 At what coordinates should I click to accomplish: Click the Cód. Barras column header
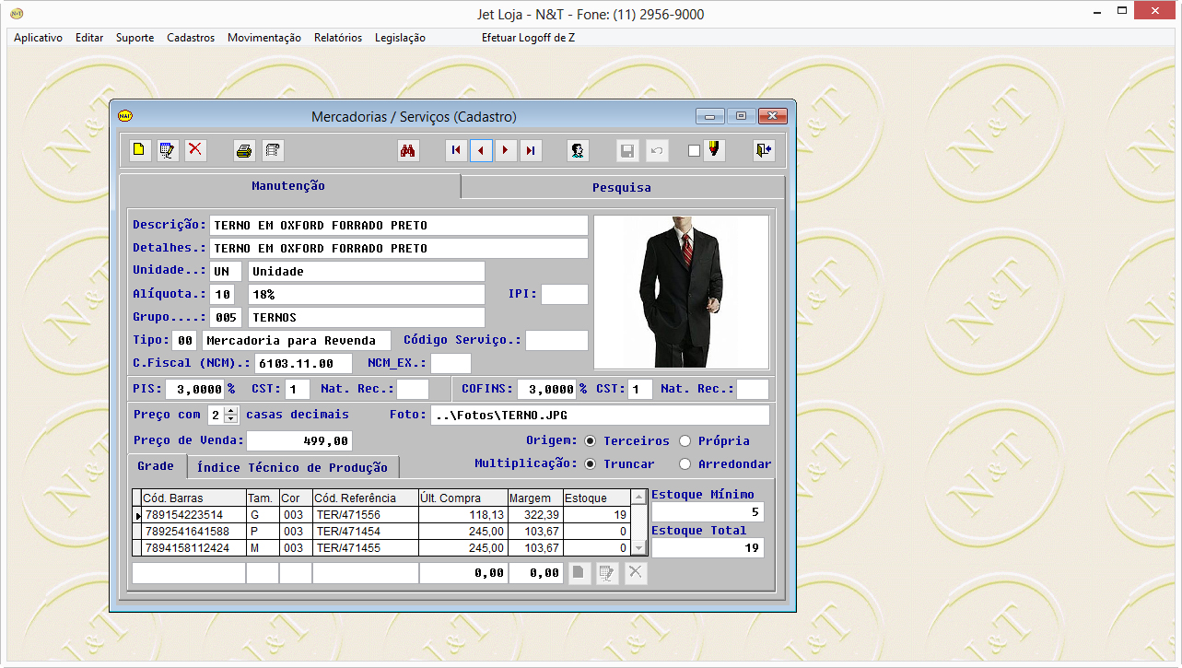click(193, 498)
